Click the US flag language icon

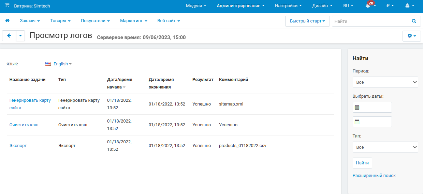48,64
